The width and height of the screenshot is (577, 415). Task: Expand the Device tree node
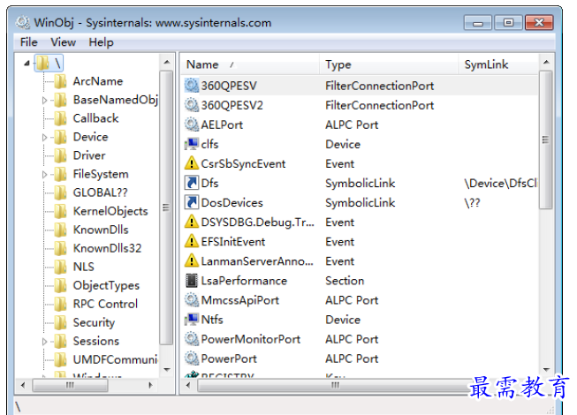click(44, 137)
